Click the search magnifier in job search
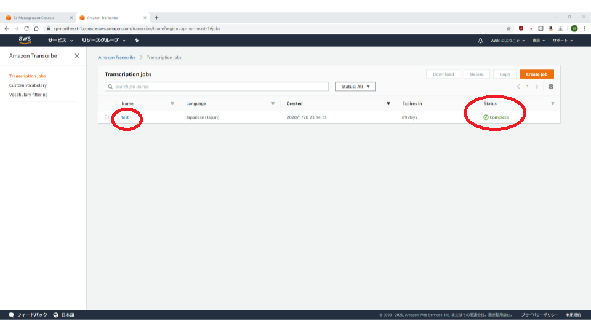The width and height of the screenshot is (591, 332). point(110,87)
